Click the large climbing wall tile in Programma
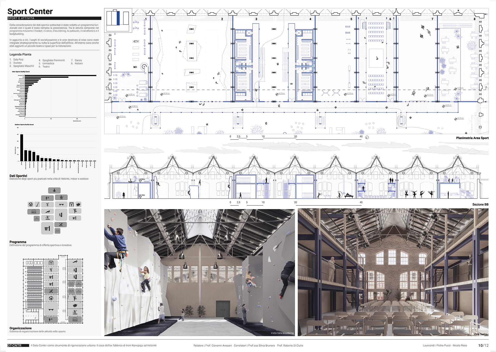Image resolution: width=496 pixels, height=352 pixels. click(x=61, y=215)
